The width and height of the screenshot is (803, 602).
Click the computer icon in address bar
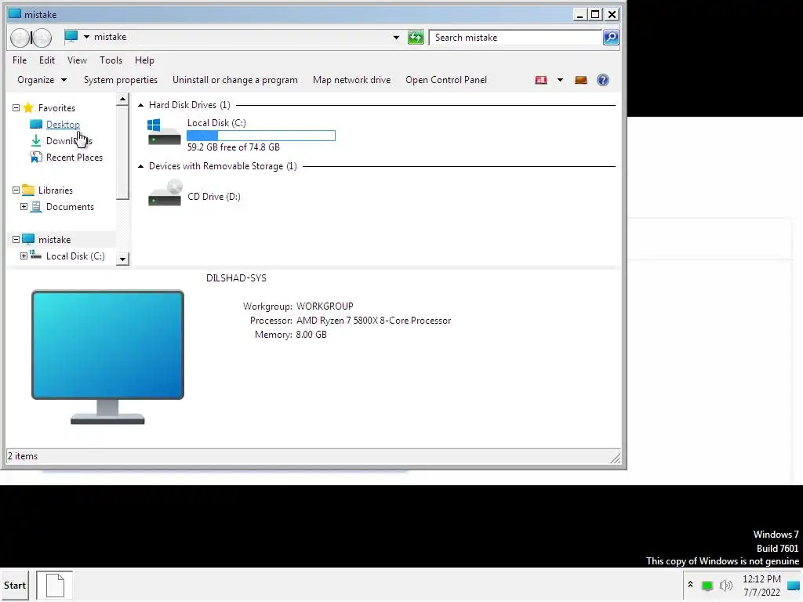coord(71,36)
